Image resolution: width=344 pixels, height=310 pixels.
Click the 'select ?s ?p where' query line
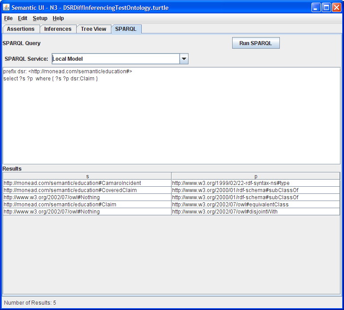pyautogui.click(x=50, y=79)
